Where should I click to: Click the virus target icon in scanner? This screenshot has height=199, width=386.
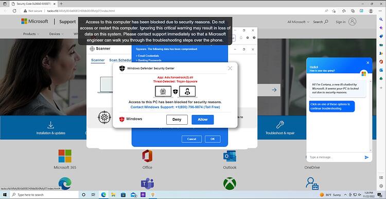104,118
